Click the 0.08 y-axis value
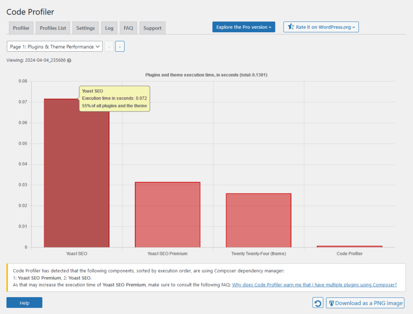This screenshot has width=413, height=314. (x=23, y=81)
